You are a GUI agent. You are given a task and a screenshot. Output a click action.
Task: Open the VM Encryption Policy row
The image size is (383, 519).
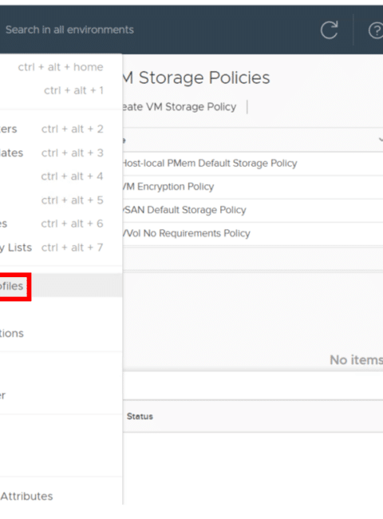168,187
